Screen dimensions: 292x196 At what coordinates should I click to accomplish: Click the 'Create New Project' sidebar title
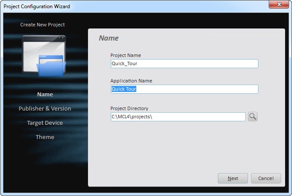pos(43,25)
